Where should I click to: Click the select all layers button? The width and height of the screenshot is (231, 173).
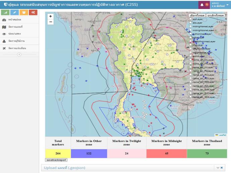point(197,15)
